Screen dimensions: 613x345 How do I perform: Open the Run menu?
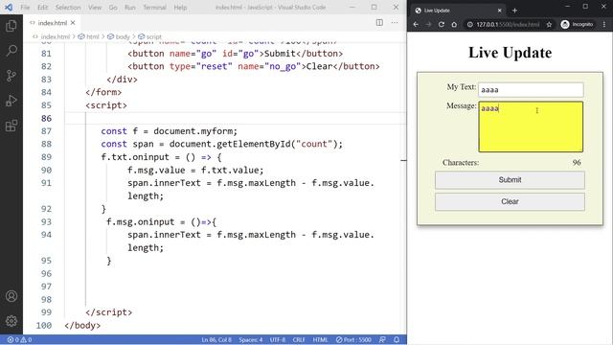(x=130, y=7)
